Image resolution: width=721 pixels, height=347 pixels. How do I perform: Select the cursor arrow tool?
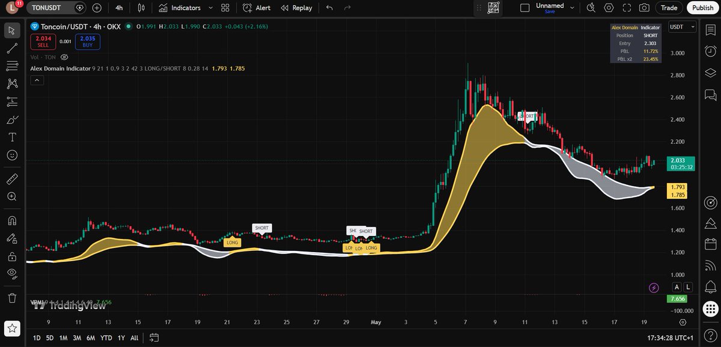(x=12, y=31)
